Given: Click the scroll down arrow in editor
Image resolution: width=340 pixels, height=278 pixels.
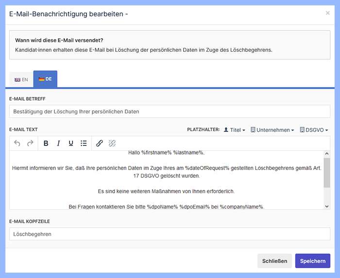Looking at the screenshot, I should (x=326, y=206).
